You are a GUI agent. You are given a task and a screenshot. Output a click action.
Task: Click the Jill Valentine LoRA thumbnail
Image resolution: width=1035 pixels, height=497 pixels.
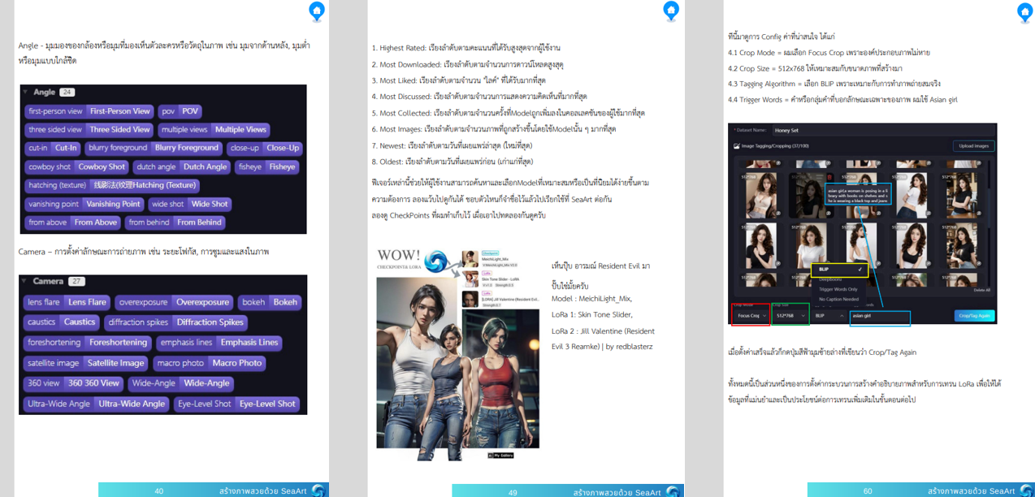coord(470,299)
